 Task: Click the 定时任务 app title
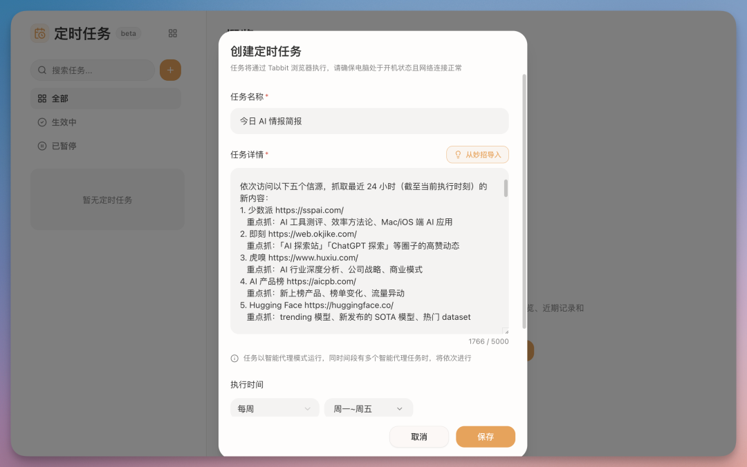coord(82,33)
